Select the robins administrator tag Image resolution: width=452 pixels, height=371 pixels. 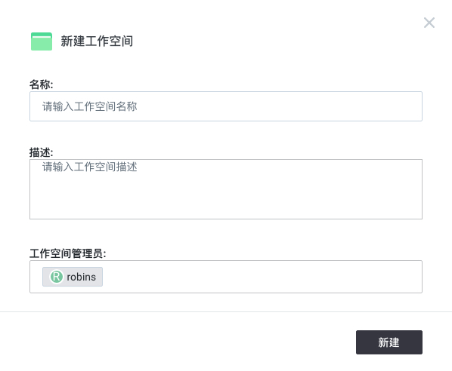point(73,277)
